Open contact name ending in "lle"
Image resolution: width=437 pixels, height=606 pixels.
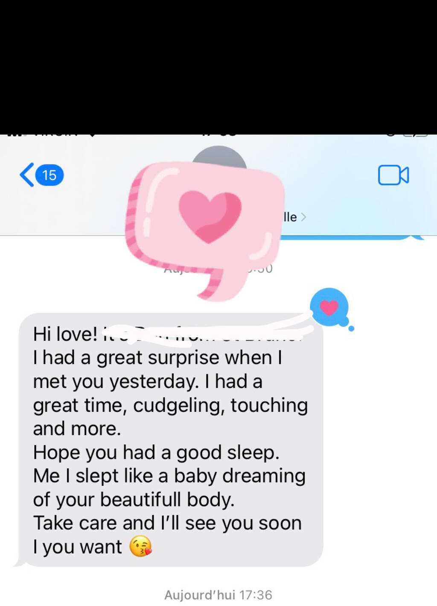point(290,217)
